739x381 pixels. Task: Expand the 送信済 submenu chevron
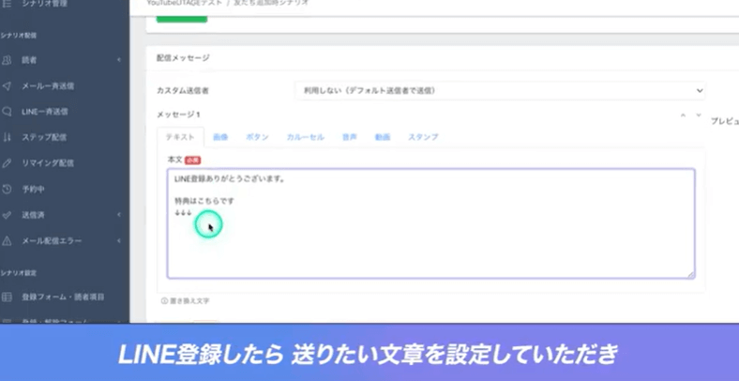pos(119,215)
